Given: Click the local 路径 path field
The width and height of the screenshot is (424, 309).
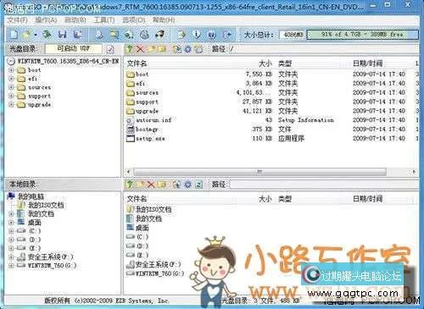Looking at the screenshot, I should [324, 185].
